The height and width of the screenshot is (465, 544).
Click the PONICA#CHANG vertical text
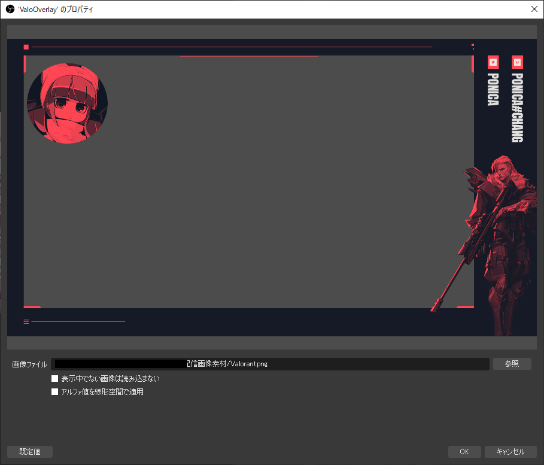[517, 108]
